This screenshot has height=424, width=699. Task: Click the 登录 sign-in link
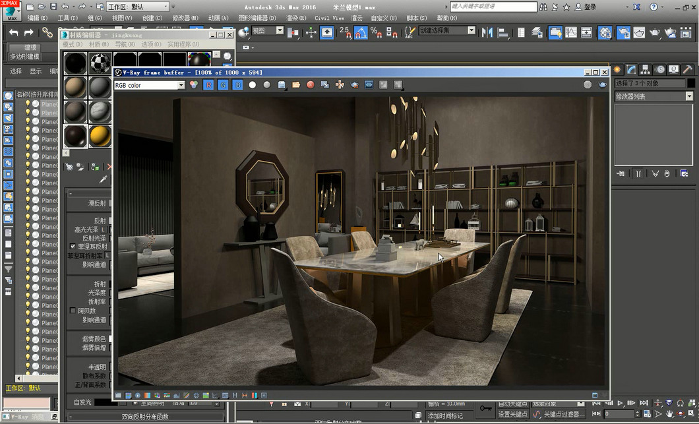point(590,7)
